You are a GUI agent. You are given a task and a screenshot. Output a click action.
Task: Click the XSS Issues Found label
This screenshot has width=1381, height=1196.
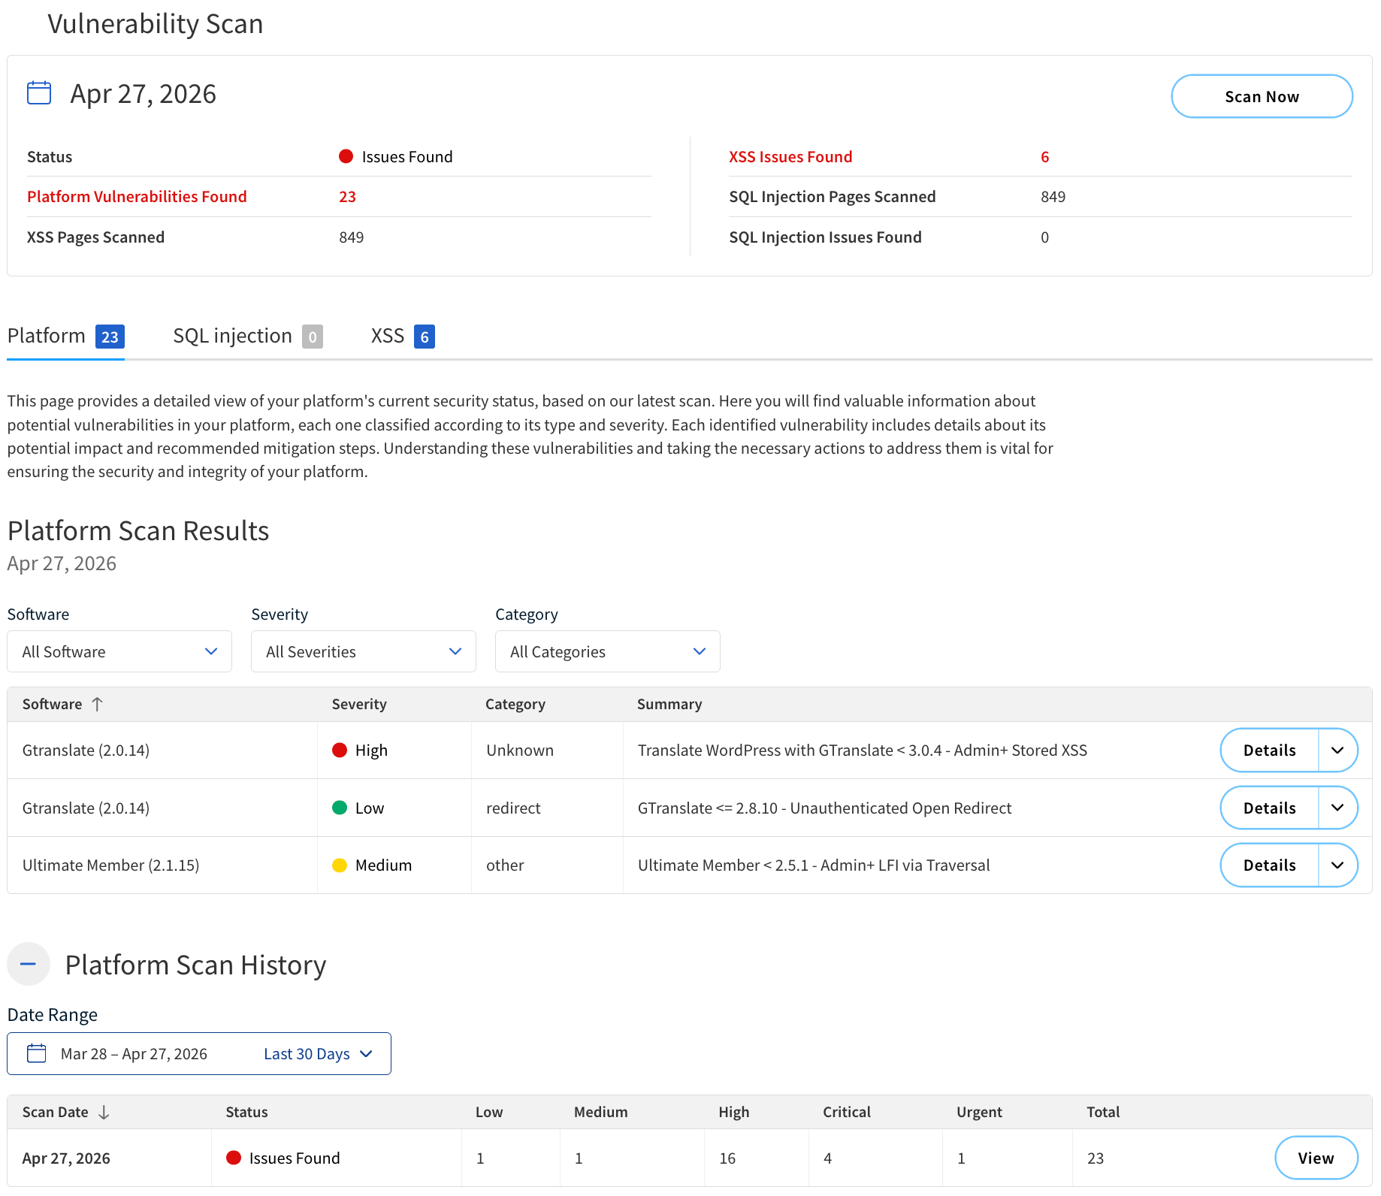click(790, 156)
